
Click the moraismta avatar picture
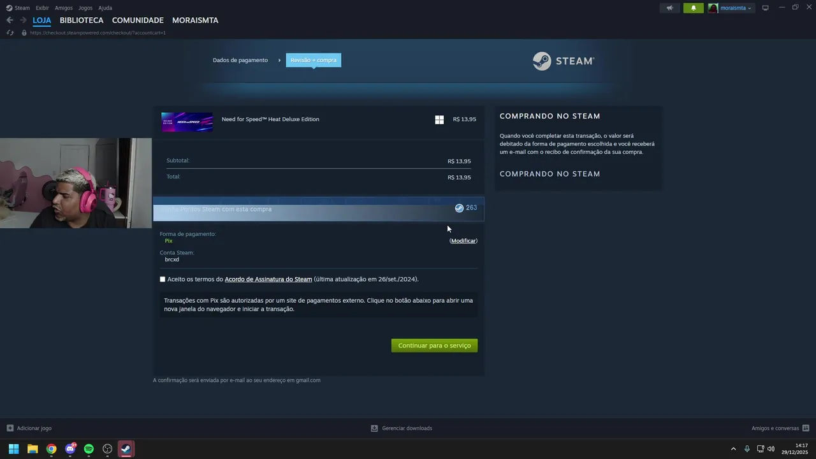tap(713, 8)
